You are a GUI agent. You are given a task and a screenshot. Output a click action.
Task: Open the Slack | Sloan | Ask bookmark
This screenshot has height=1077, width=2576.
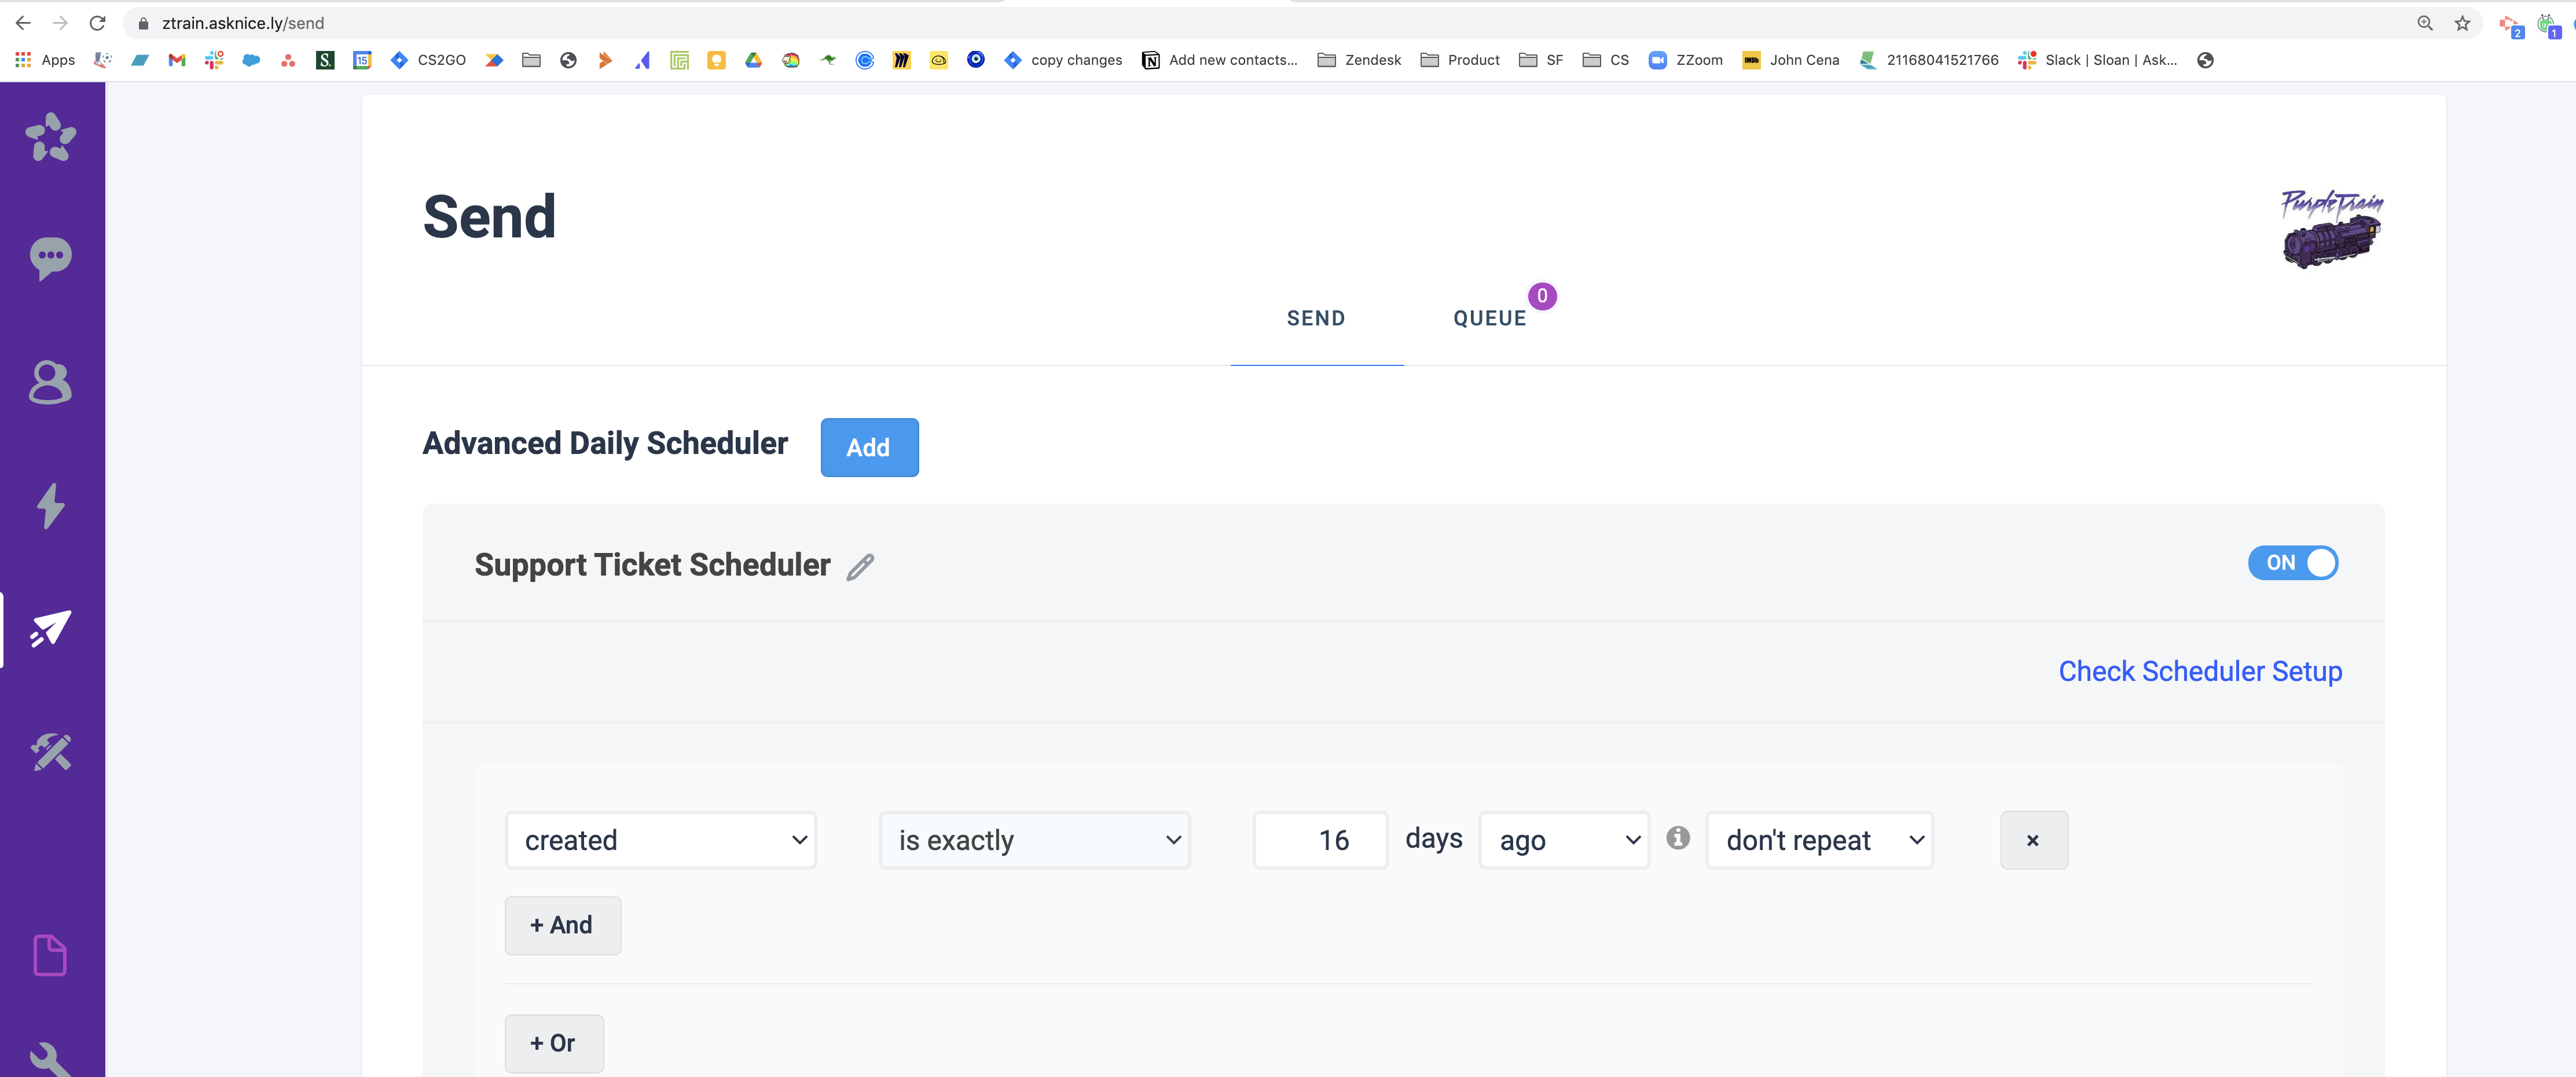click(x=2098, y=60)
